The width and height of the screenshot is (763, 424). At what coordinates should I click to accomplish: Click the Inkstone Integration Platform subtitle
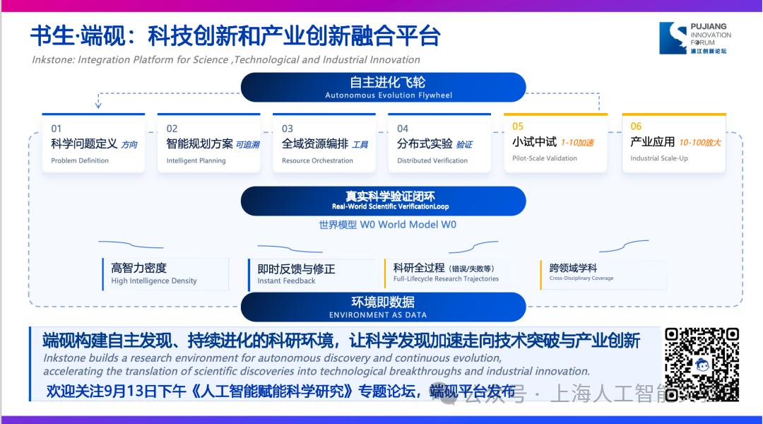click(226, 59)
